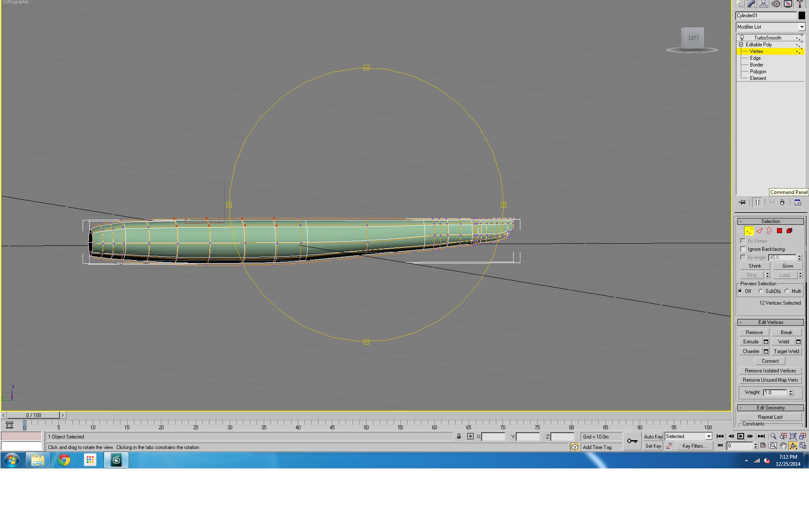Viewport: 809px width, 505px height.
Task: Open the Motion panel wheel icon
Action: (776, 4)
